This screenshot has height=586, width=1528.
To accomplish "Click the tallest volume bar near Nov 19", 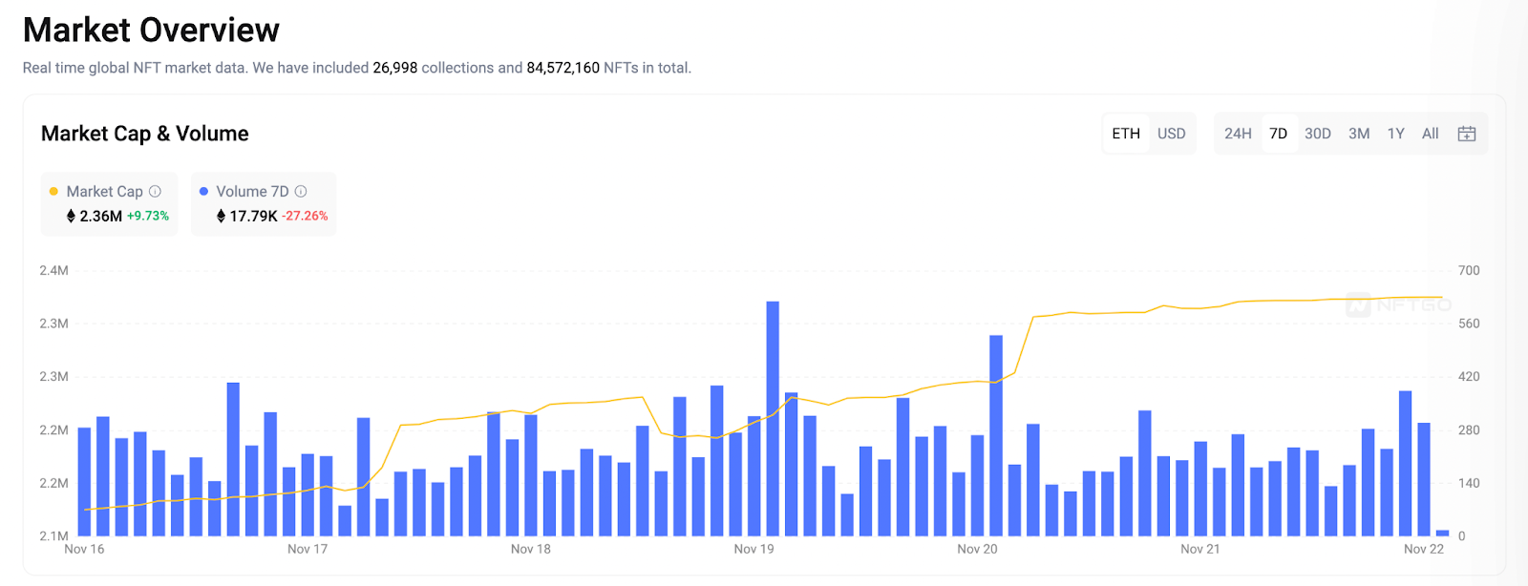I will click(773, 420).
